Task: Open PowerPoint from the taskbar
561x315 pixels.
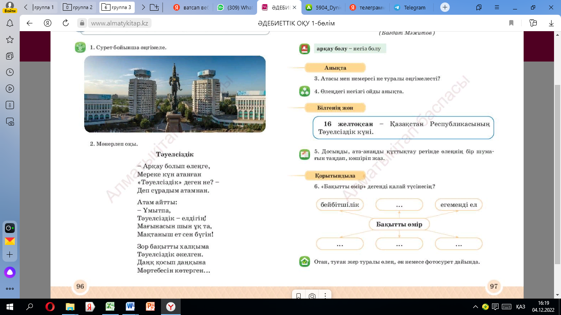Action: pyautogui.click(x=150, y=307)
